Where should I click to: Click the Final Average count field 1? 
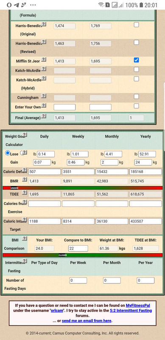click(x=136, y=118)
